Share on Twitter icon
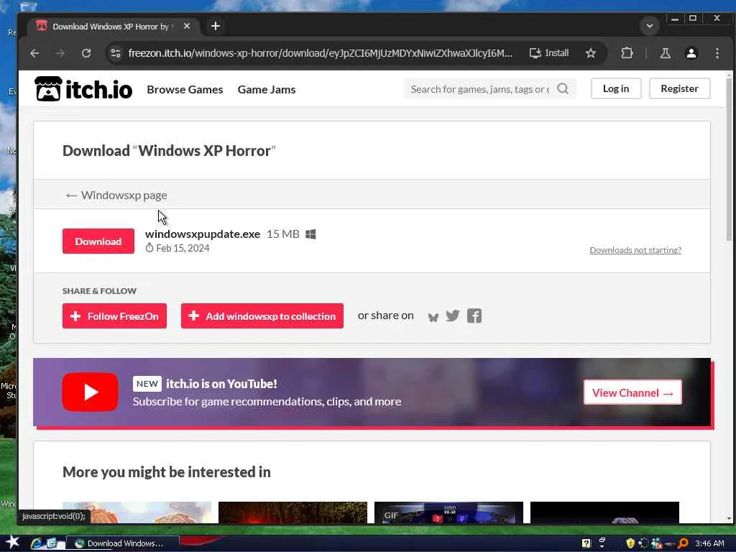Image resolution: width=736 pixels, height=552 pixels. (453, 316)
